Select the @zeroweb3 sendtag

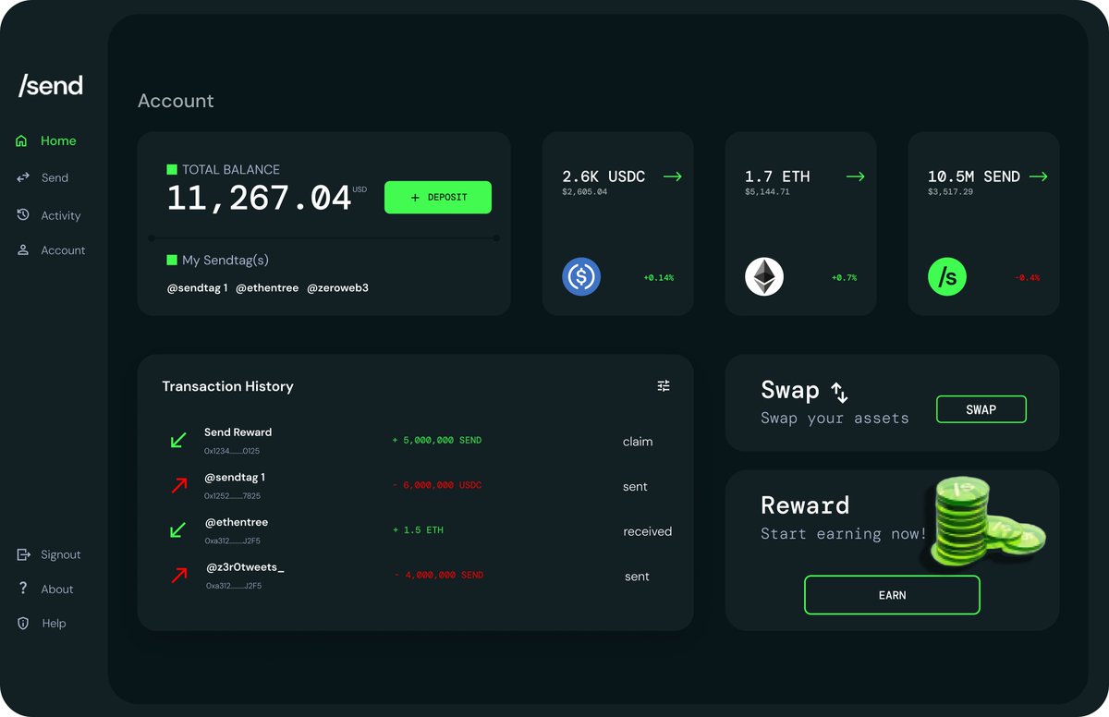pos(338,288)
